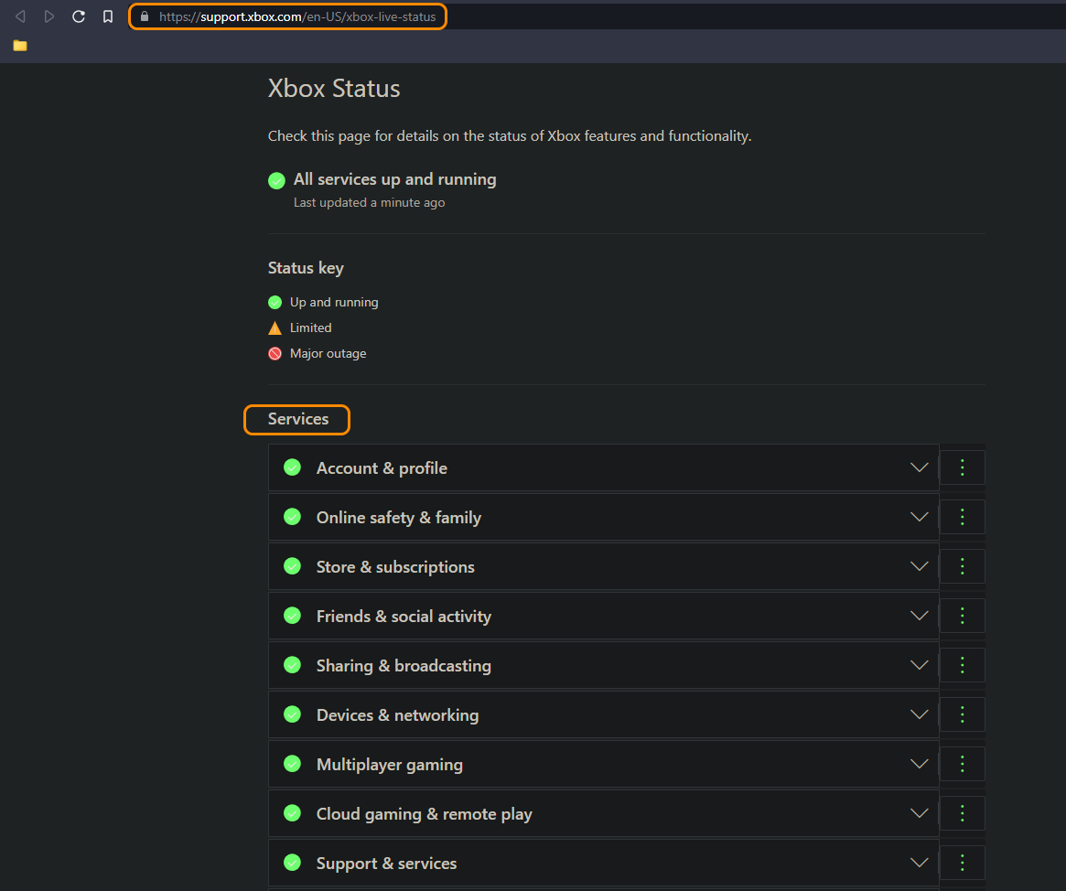Select the 'Online safety & family' label
This screenshot has height=891, width=1066.
point(398,518)
